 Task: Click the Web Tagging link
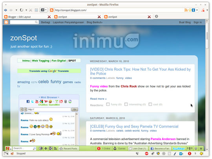point(40,61)
